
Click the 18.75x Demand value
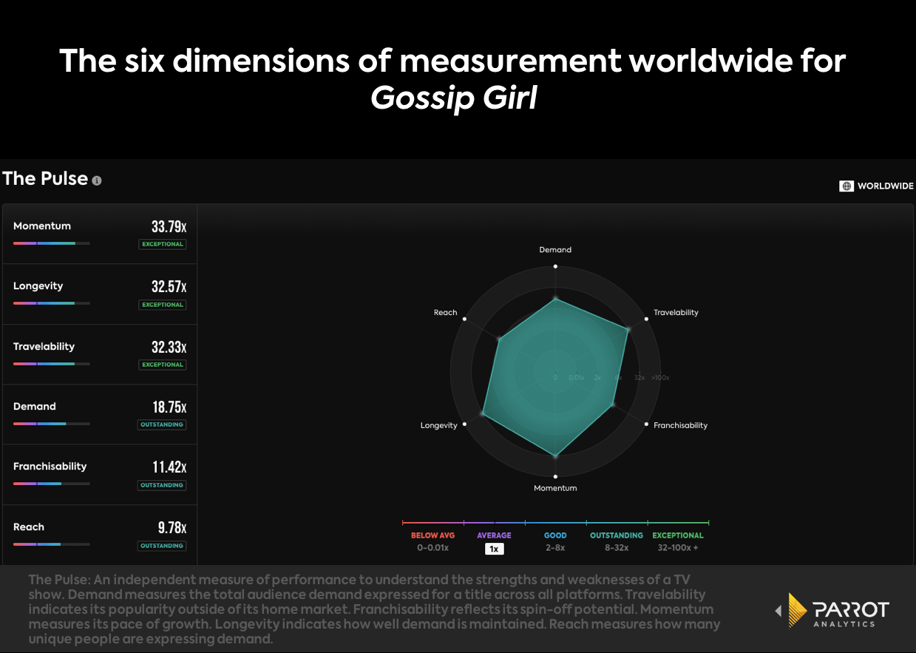pos(169,407)
